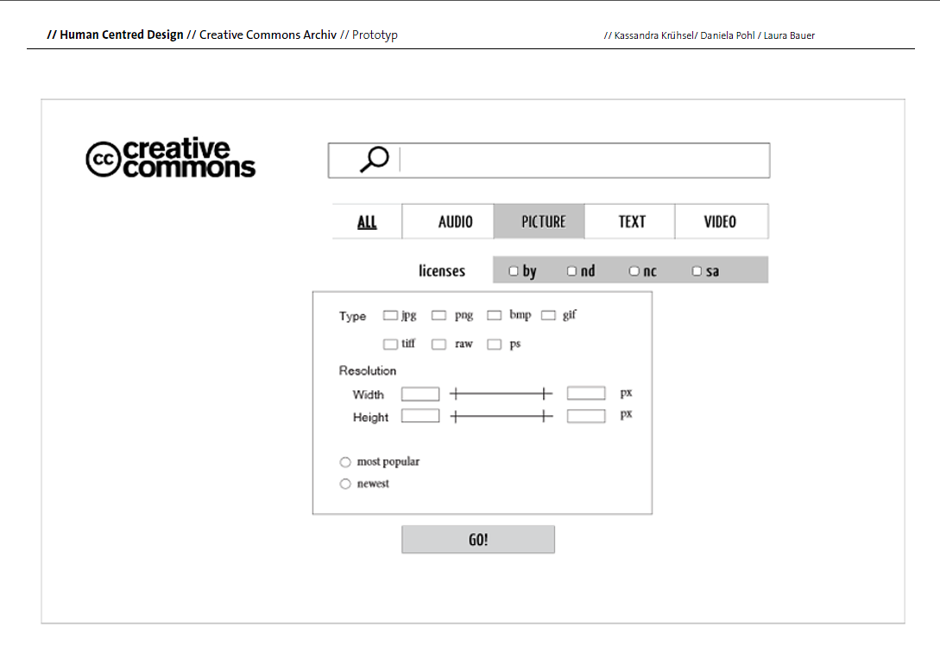Toggle the 'sa' license checkbox
This screenshot has width=940, height=665.
(x=697, y=271)
